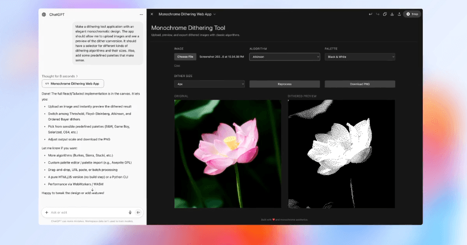Click the 'Custom palette editor' bullet text
The width and height of the screenshot is (467, 245).
click(90, 162)
